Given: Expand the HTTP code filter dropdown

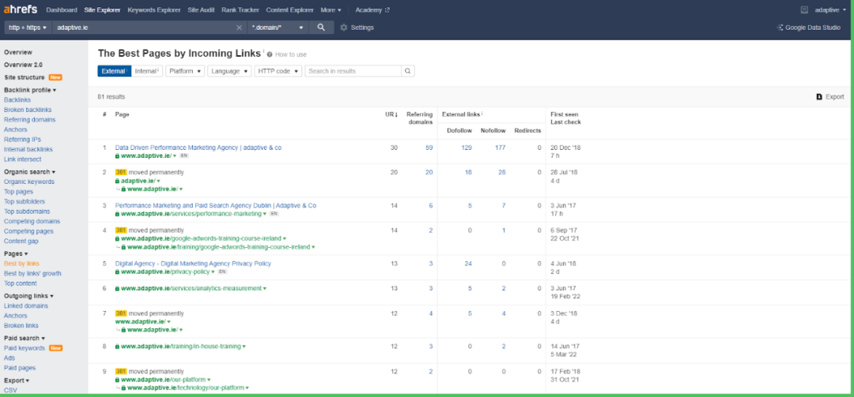Looking at the screenshot, I should [x=278, y=71].
